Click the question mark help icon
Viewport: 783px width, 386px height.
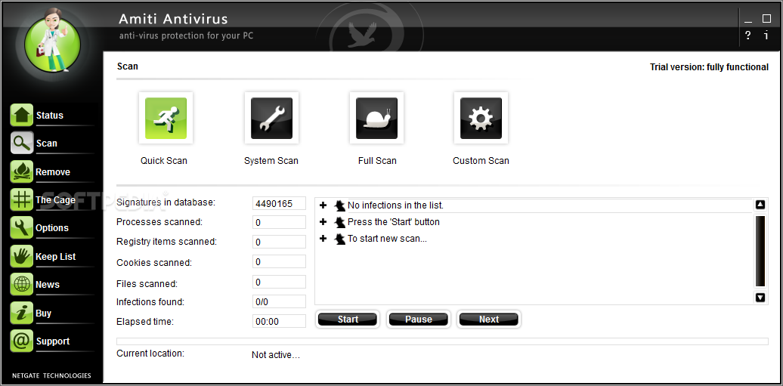747,36
